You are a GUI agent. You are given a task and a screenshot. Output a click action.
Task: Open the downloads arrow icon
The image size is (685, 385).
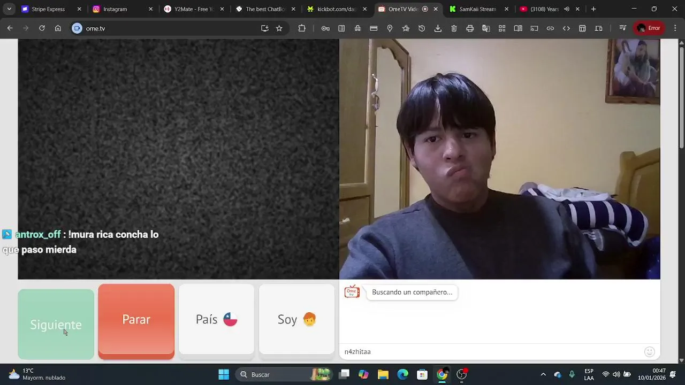[x=438, y=28]
